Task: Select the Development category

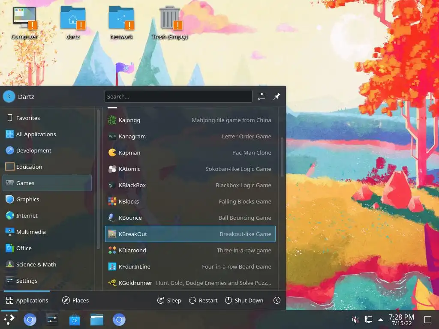Action: click(x=47, y=150)
